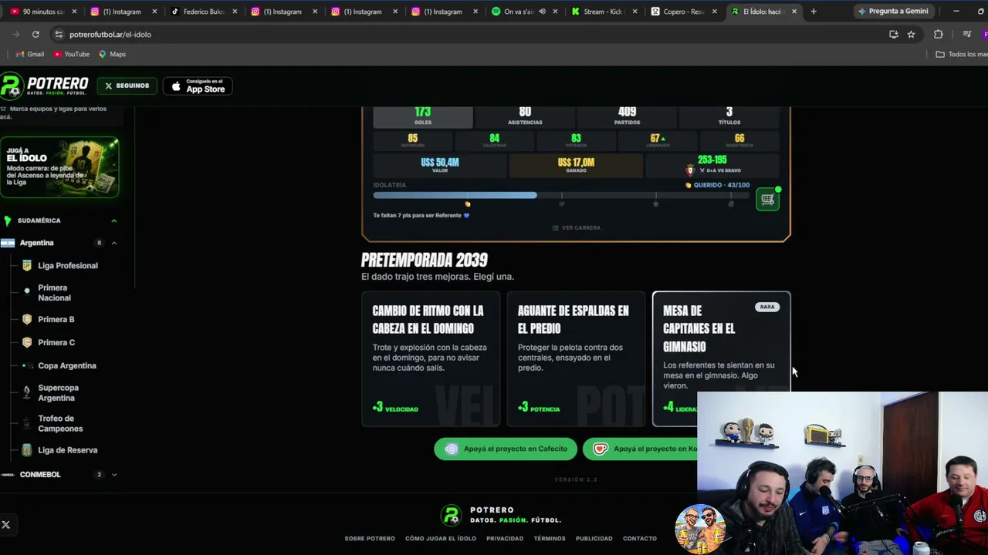Click the Supercopa Argentina trophy icon
This screenshot has width=988, height=555.
[x=27, y=392]
